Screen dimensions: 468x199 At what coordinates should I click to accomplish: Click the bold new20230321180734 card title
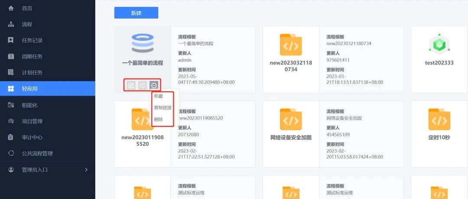(291, 66)
